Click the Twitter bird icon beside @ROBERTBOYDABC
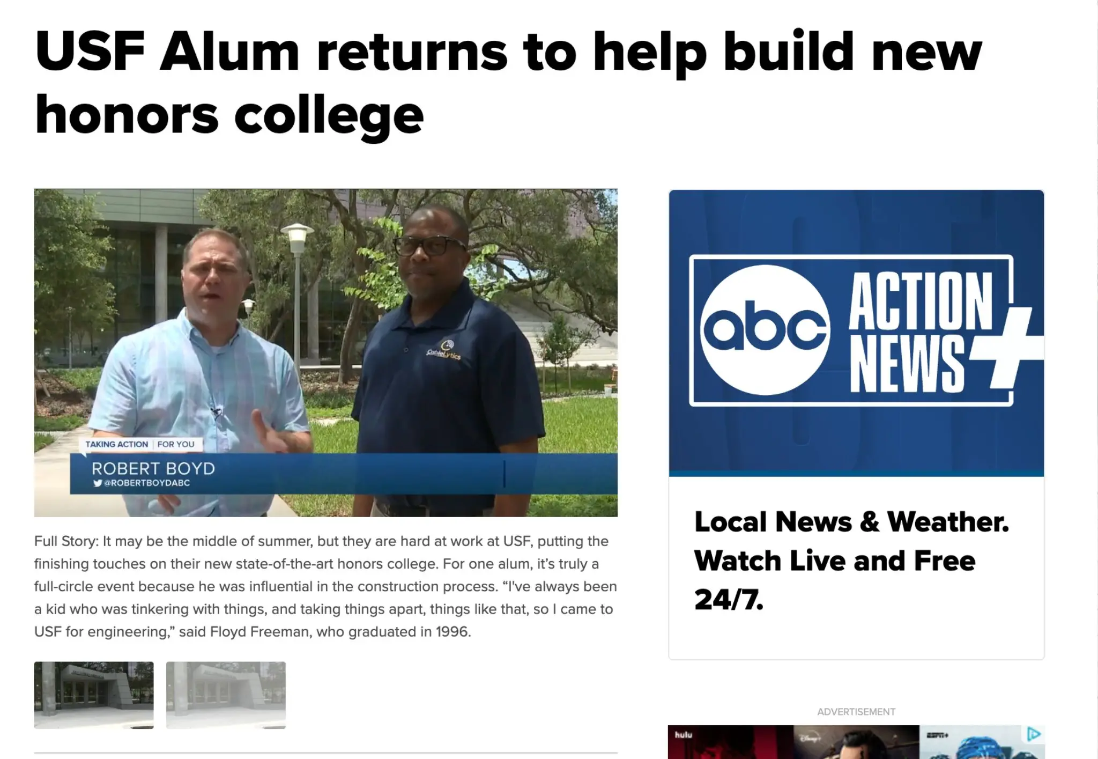 pos(98,483)
